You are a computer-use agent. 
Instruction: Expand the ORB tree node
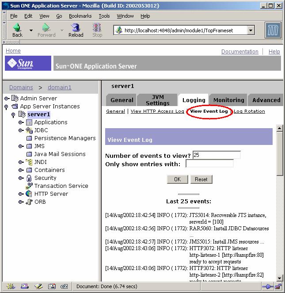[21, 202]
